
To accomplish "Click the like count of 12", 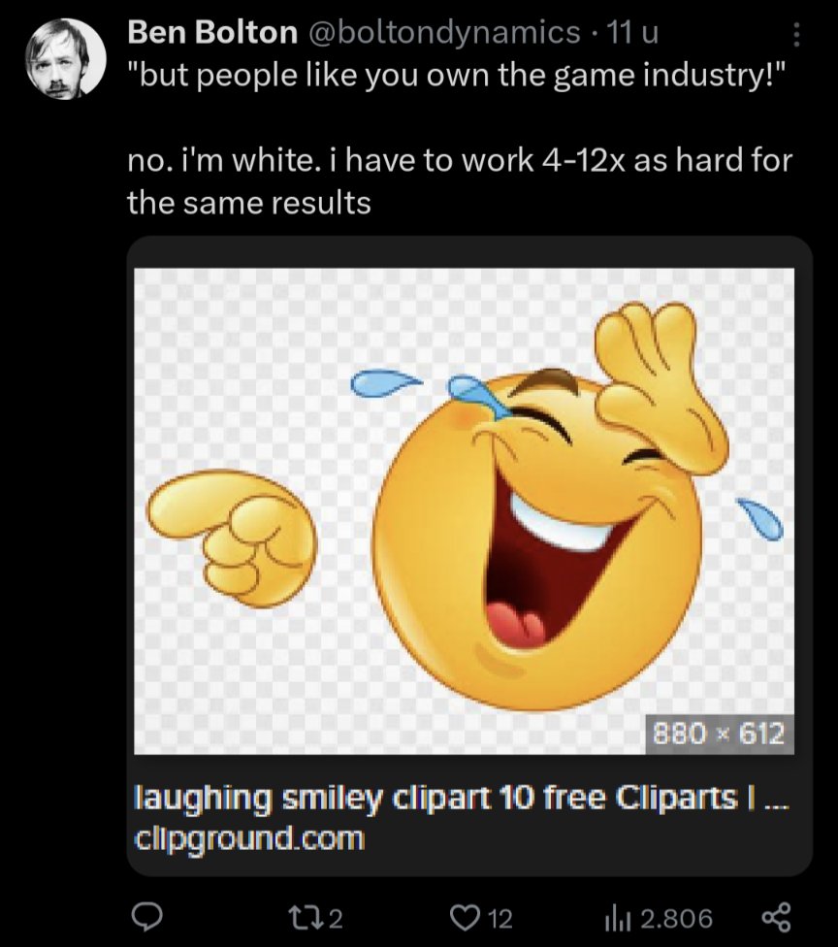I will tap(500, 919).
